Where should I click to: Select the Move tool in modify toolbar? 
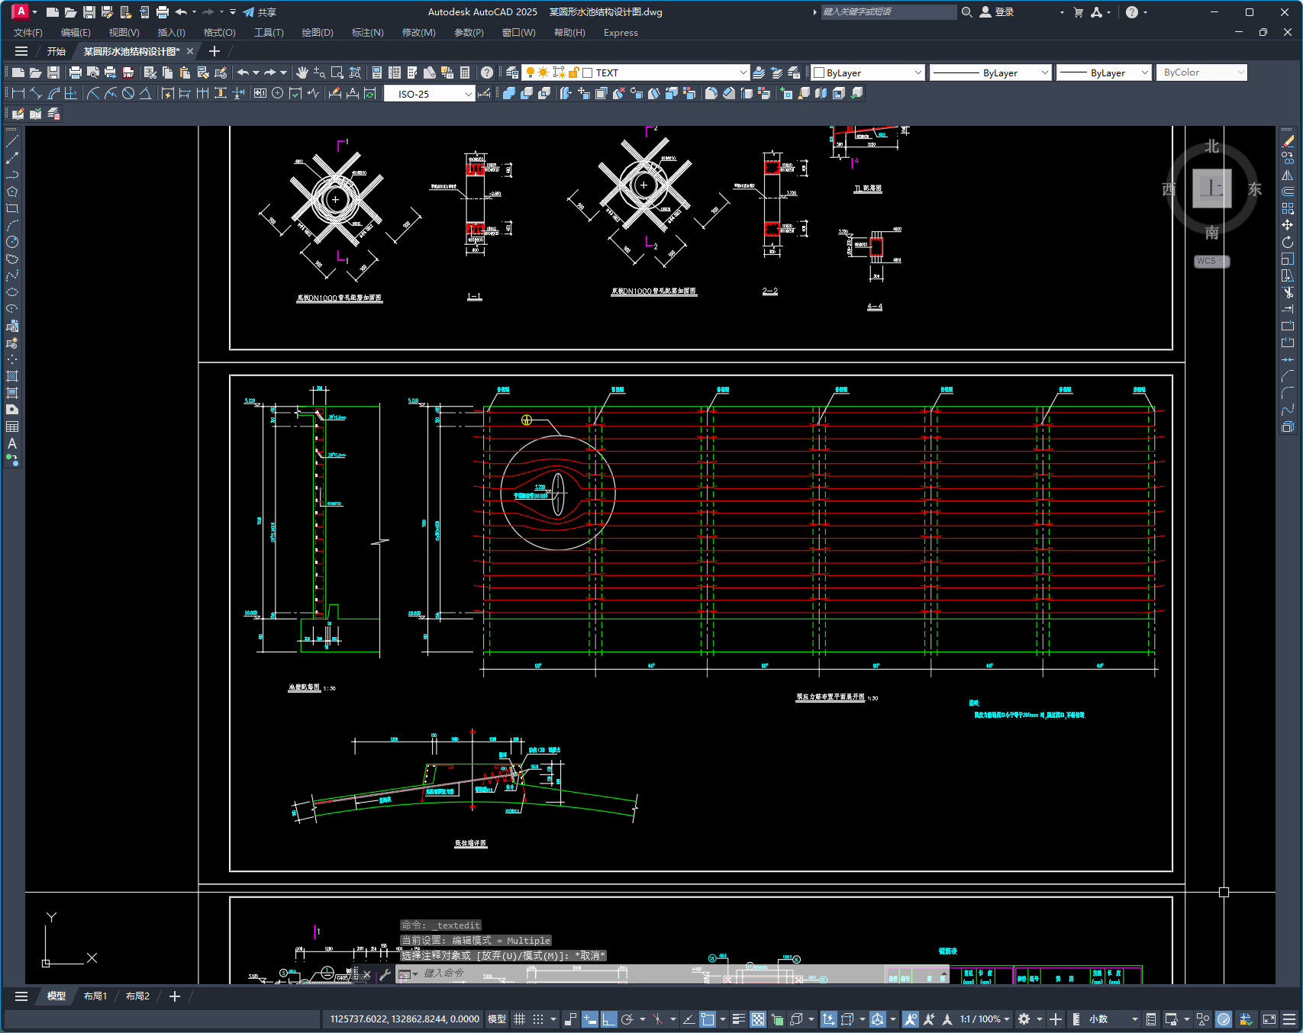[x=1288, y=225]
